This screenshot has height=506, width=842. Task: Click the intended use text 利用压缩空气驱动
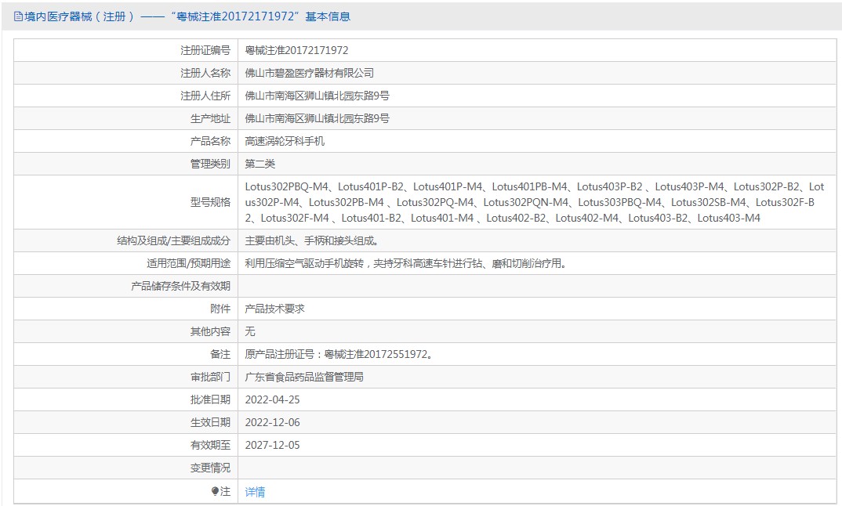(406, 263)
